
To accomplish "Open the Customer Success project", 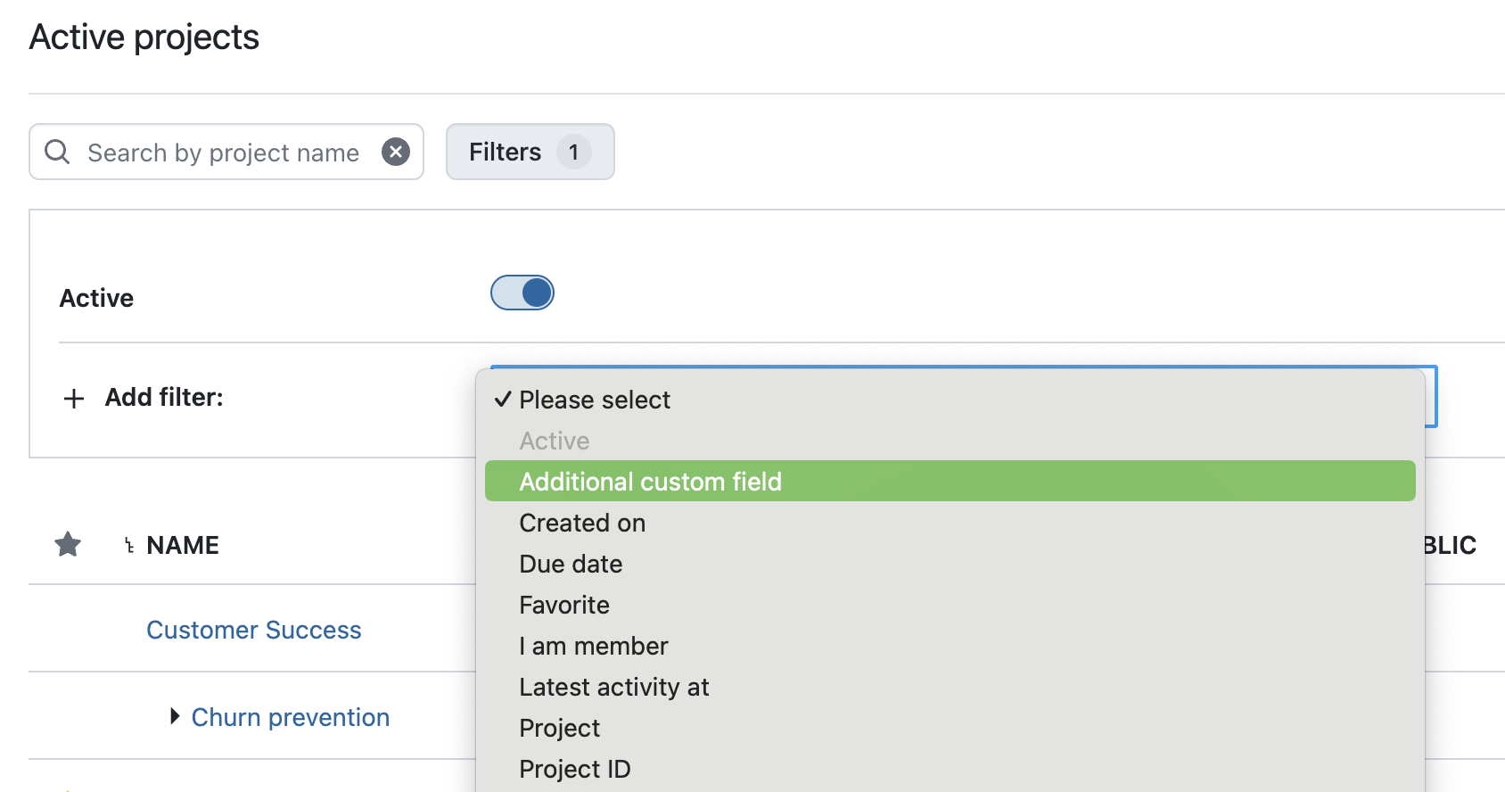I will 253,629.
